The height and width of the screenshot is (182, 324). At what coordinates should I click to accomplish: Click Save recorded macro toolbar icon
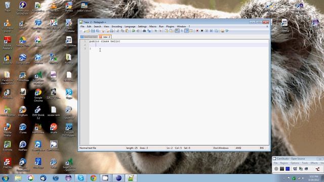click(216, 31)
